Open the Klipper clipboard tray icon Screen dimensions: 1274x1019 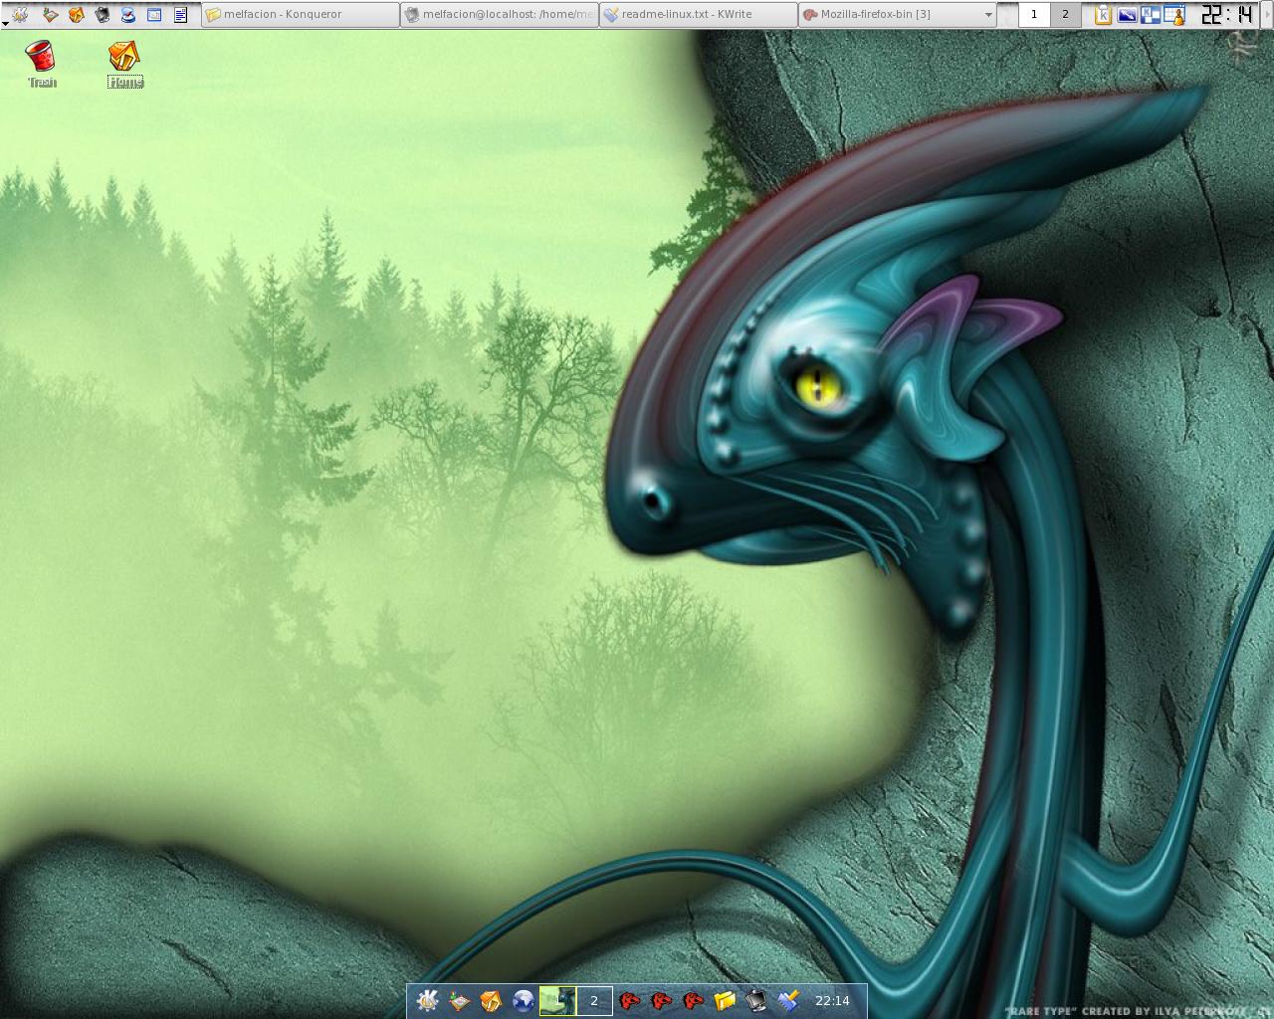[x=1103, y=15]
